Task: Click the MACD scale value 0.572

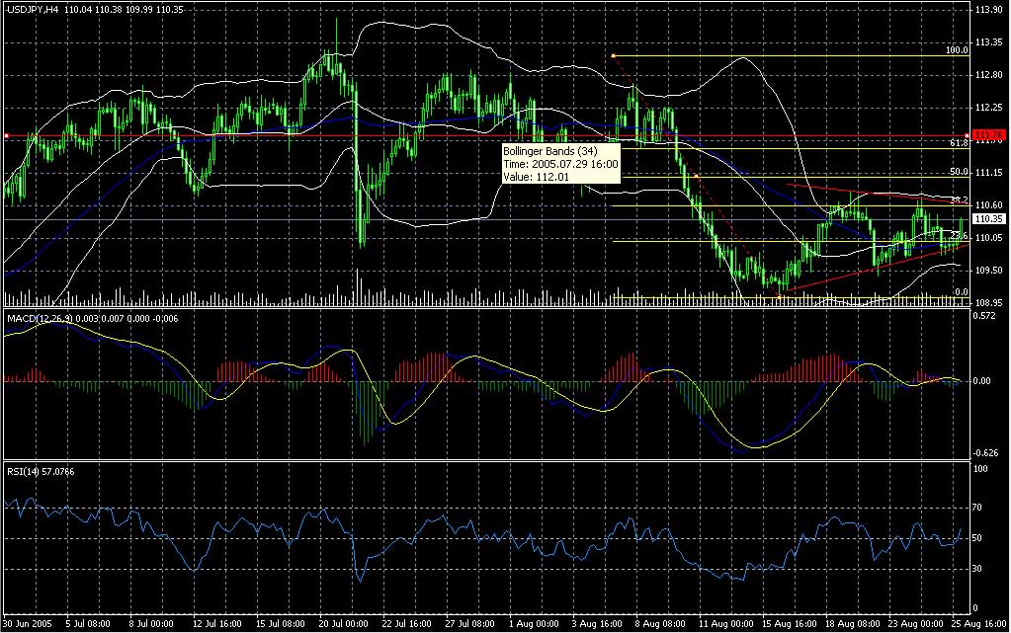Action: pyautogui.click(x=984, y=316)
